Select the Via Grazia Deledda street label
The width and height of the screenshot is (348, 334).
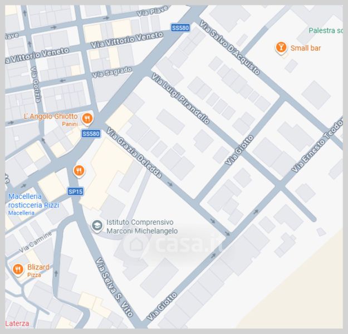(134, 153)
